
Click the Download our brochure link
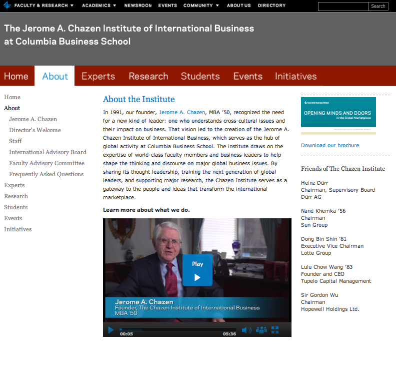(x=330, y=145)
